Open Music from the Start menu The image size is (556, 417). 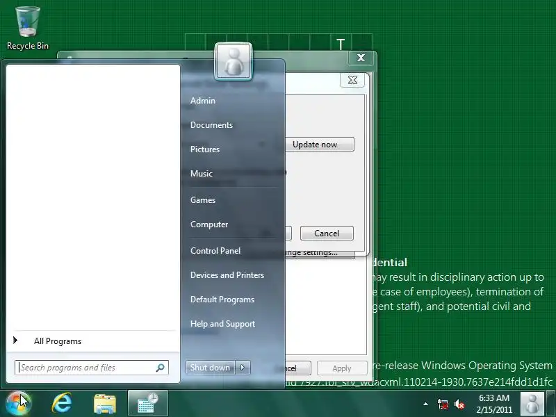(x=202, y=173)
